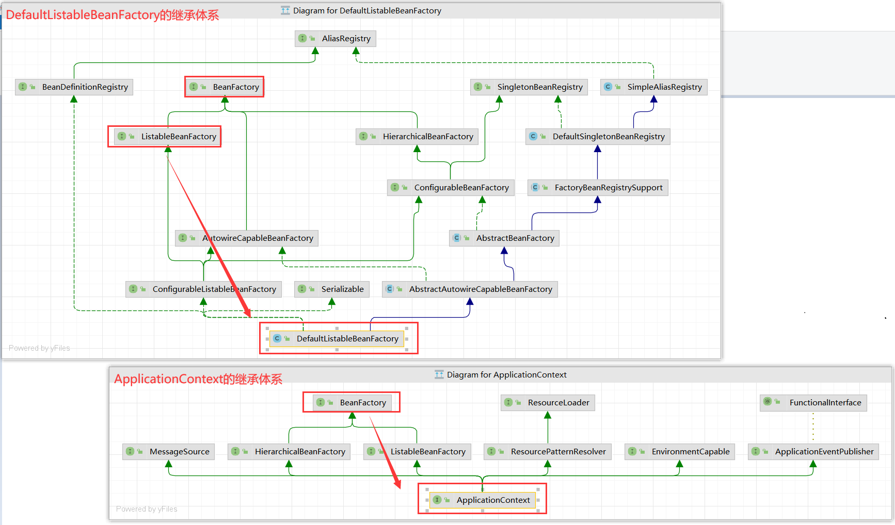The height and width of the screenshot is (525, 895).
Task: Click interface icon of SingletonBeanRegistry
Action: pos(478,87)
